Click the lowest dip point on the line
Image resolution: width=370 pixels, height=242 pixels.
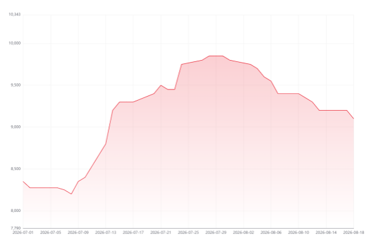(x=71, y=194)
